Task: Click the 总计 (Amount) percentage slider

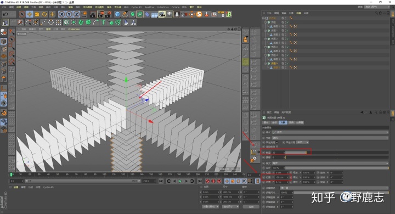Action: 336,168
